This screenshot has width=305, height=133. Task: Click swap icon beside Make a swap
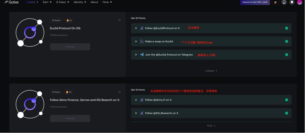coord(142,41)
